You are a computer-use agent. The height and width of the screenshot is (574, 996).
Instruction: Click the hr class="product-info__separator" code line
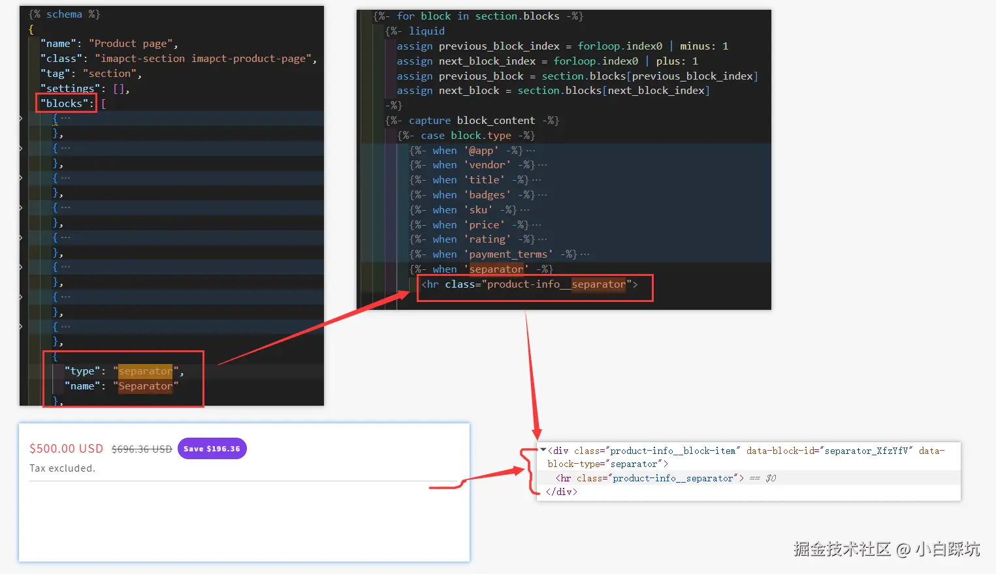[x=529, y=284]
